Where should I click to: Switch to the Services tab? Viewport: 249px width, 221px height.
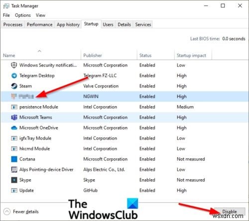[143, 24]
